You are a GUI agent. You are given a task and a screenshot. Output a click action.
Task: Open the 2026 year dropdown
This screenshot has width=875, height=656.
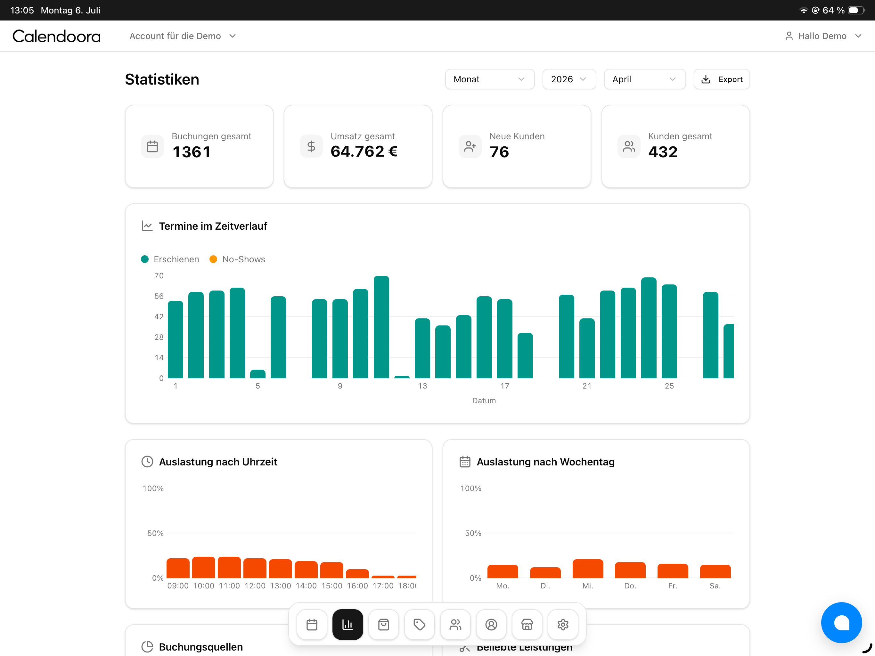(569, 79)
